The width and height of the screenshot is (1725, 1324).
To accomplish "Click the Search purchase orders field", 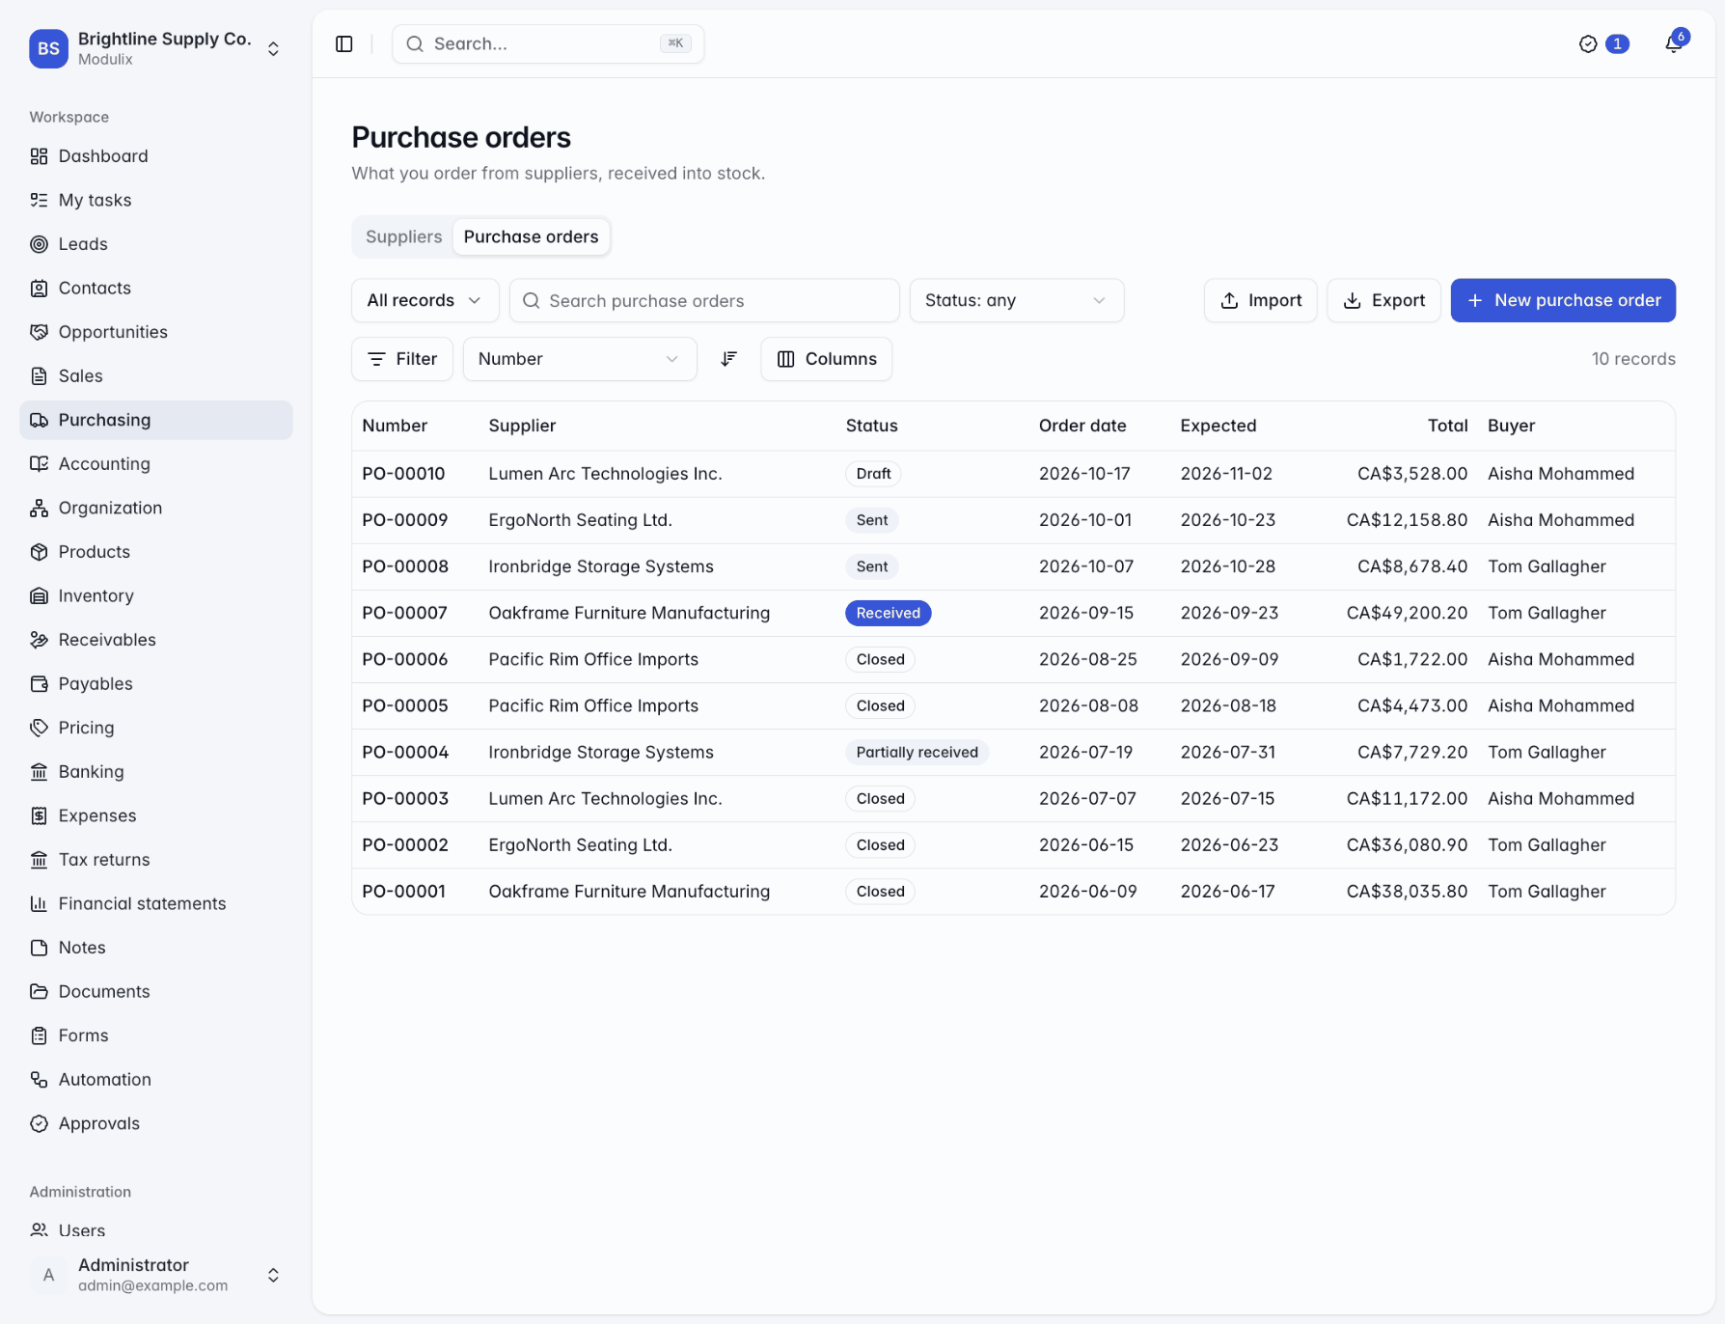I will point(704,300).
